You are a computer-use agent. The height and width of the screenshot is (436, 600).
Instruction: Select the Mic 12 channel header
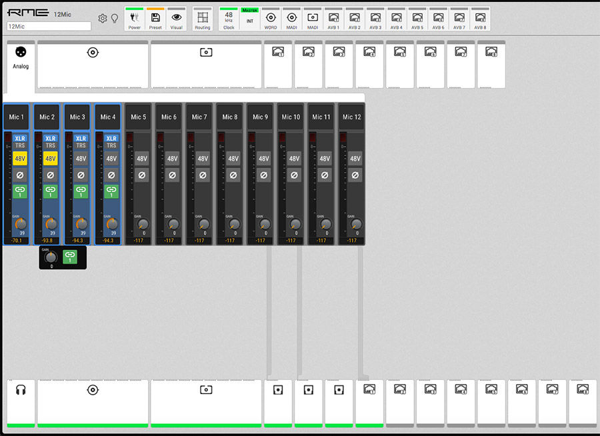[351, 117]
